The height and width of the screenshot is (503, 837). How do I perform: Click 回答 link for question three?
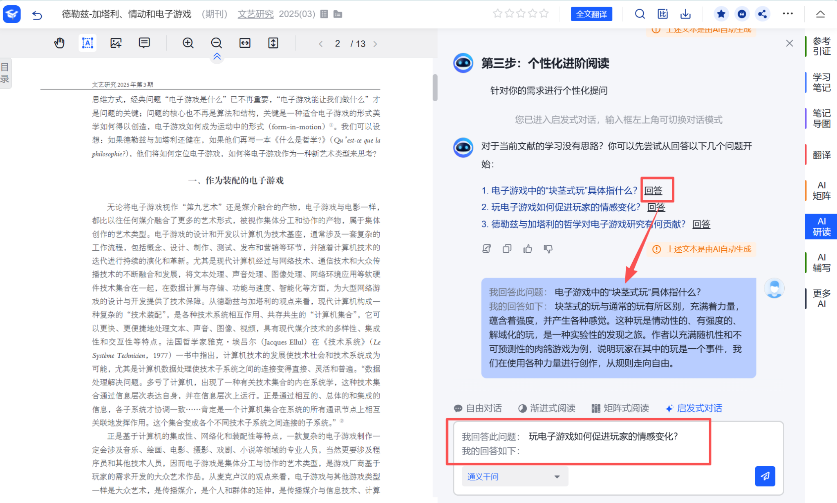[x=701, y=224]
